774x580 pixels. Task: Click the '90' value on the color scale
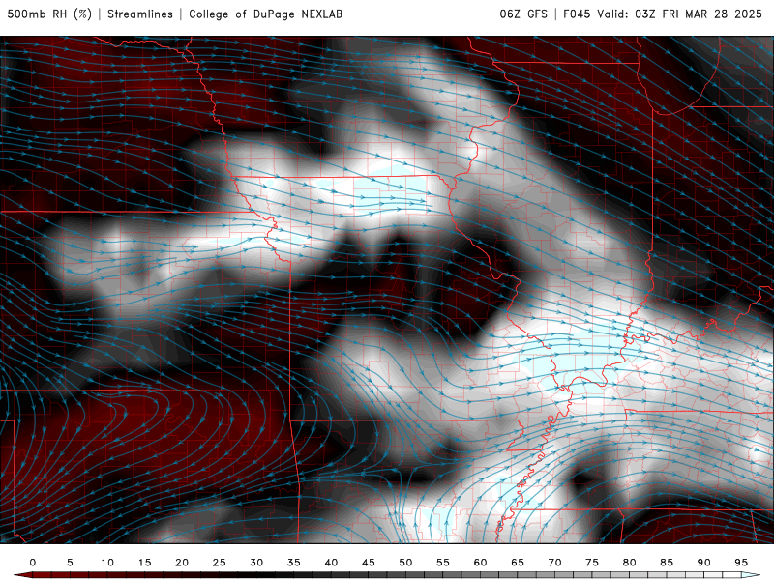(x=703, y=563)
